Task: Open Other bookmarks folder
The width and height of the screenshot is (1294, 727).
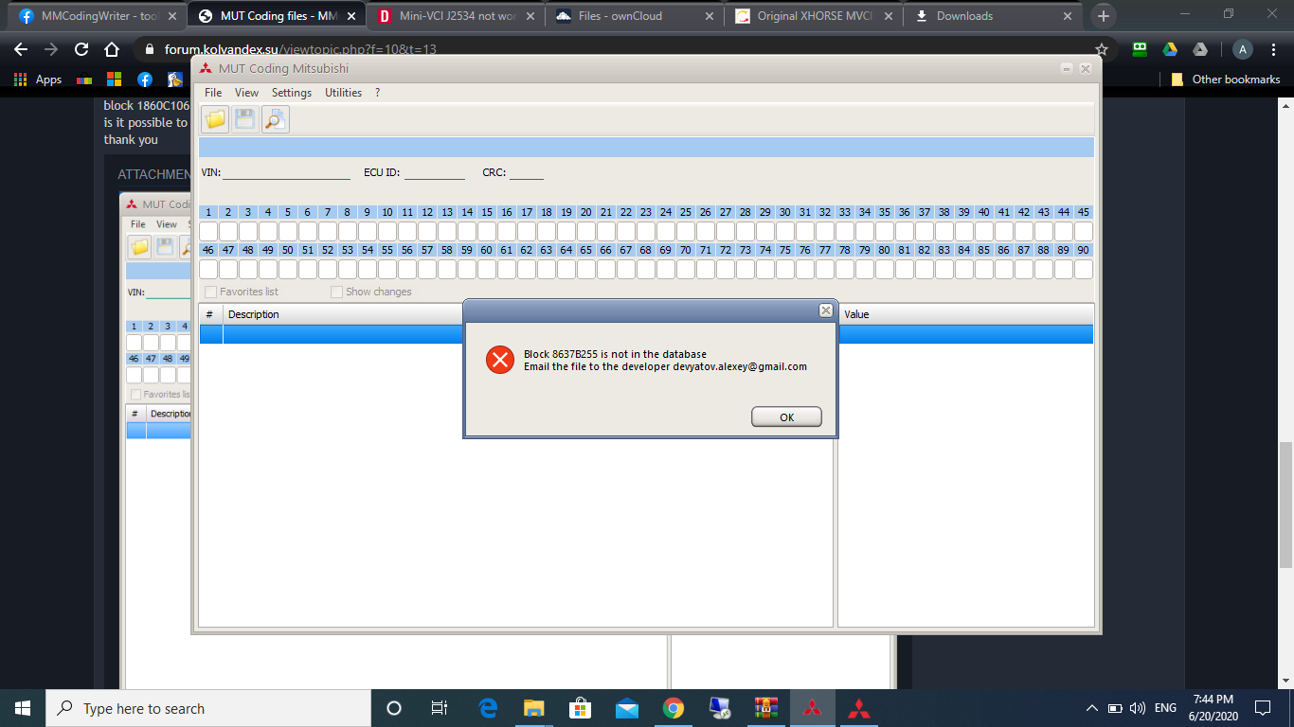Action: click(x=1226, y=80)
